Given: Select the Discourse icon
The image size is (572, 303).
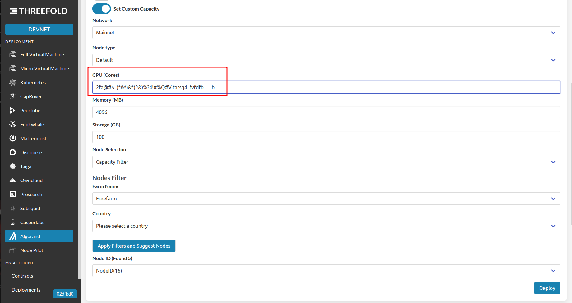Looking at the screenshot, I should click(x=13, y=152).
